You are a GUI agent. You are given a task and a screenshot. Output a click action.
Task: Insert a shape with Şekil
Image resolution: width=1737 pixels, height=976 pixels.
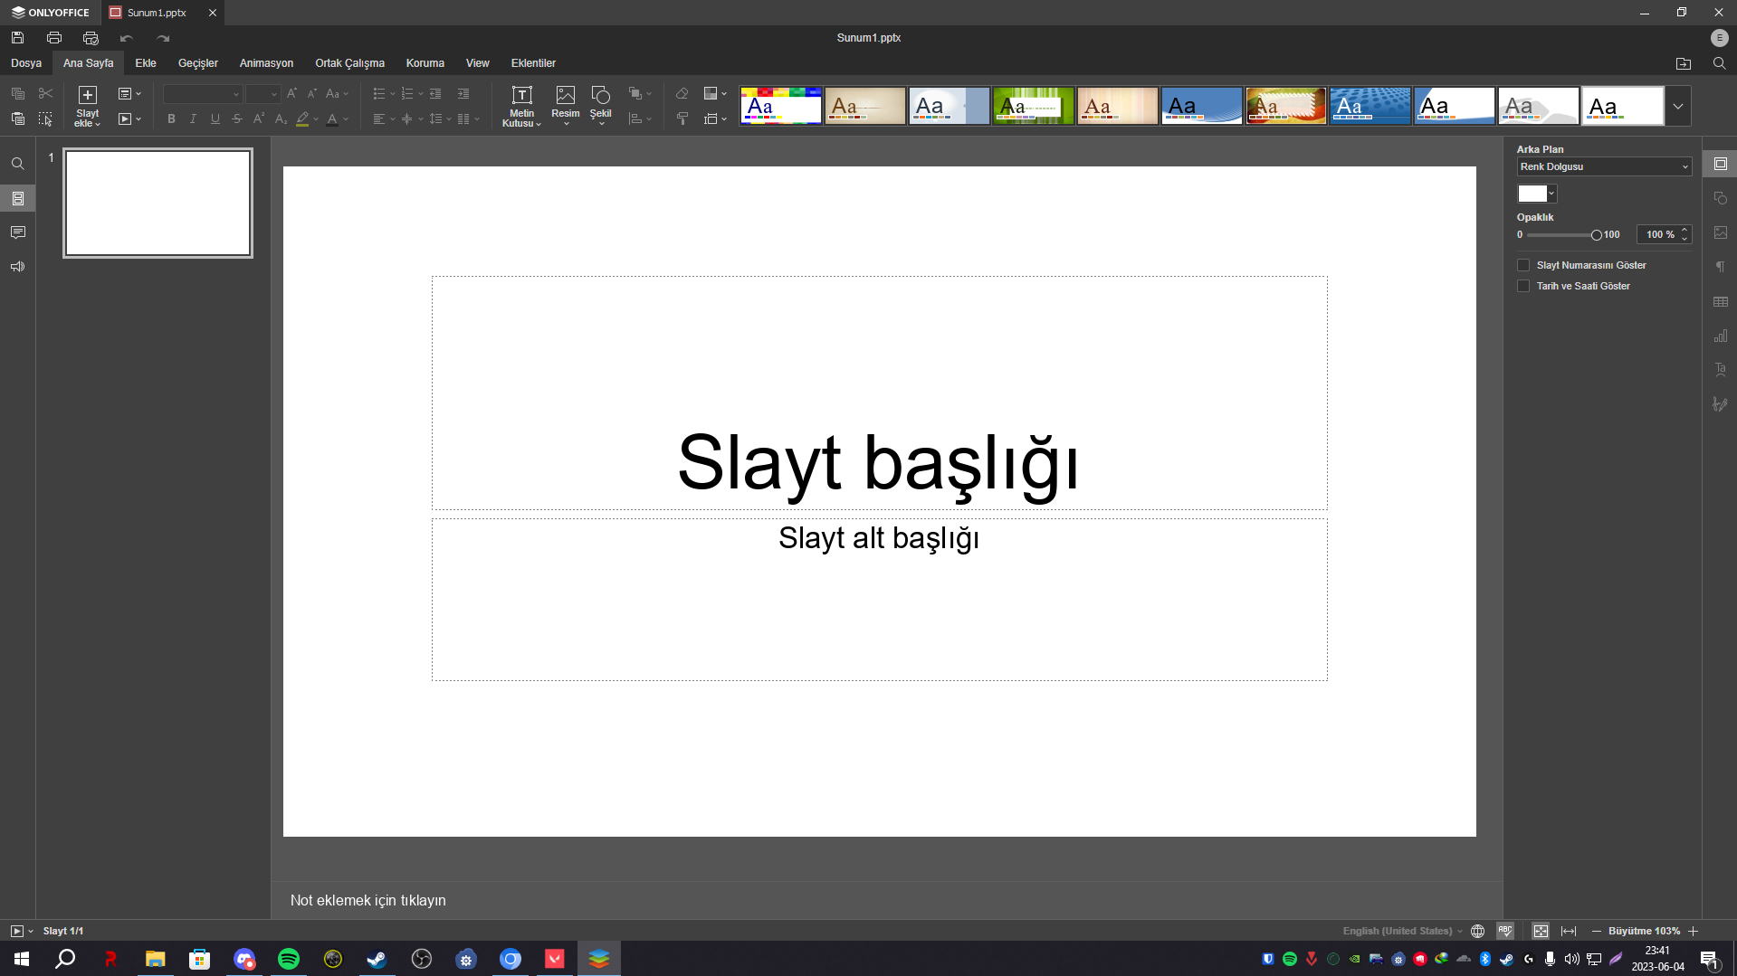(x=601, y=106)
